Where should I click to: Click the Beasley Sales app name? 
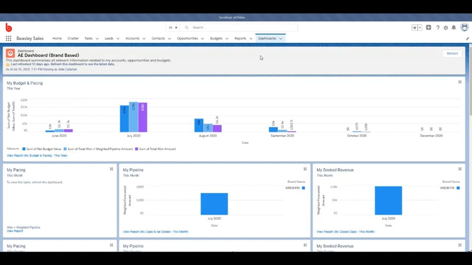(30, 38)
